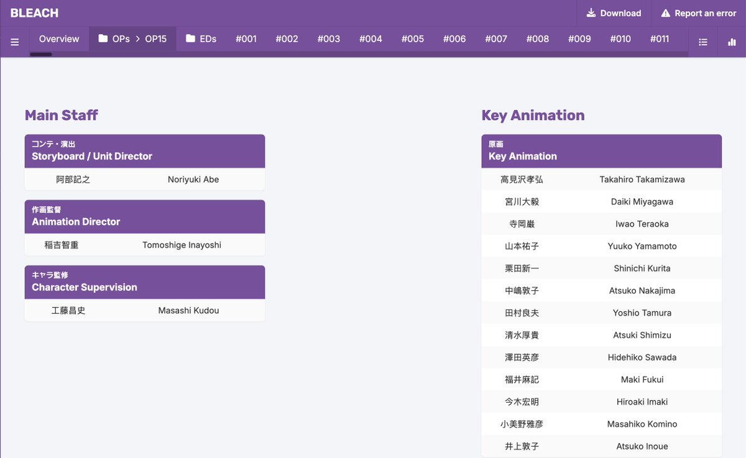Click the name Atsuko Inoue
746x458 pixels.
tap(642, 446)
